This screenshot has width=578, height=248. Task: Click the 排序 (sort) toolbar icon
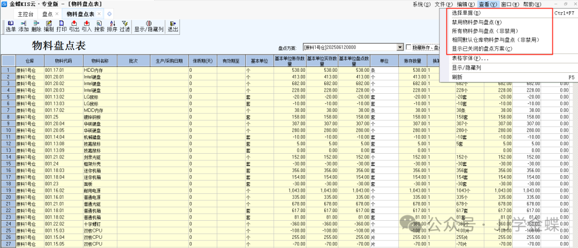coord(112,26)
